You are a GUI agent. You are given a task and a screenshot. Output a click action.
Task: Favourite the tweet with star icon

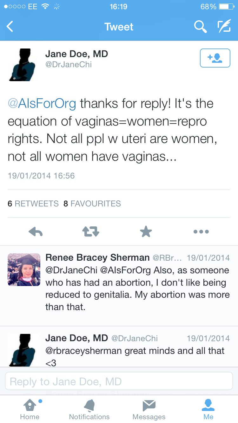pyautogui.click(x=146, y=232)
